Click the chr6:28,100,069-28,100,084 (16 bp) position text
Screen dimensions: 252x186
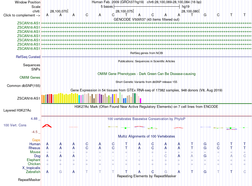coord(174,2)
